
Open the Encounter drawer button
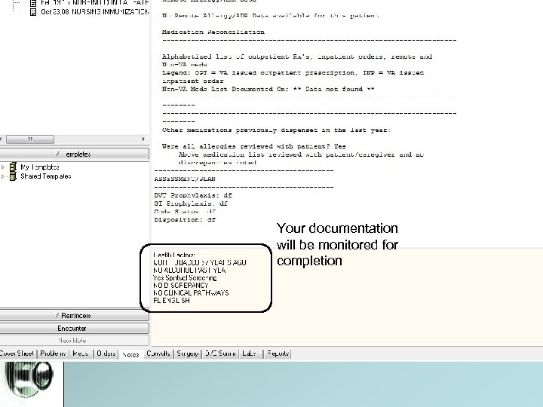click(74, 328)
